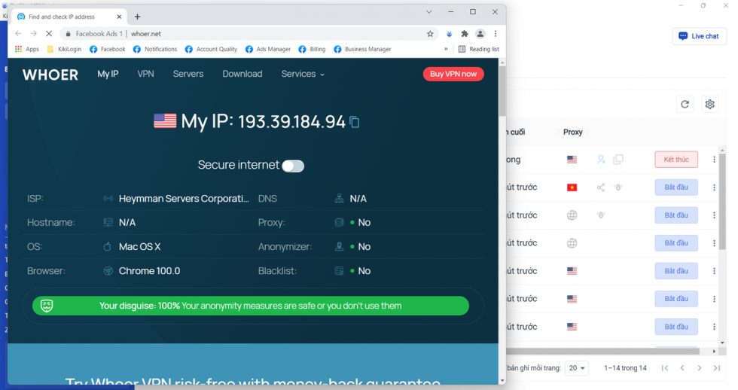The height and width of the screenshot is (390, 738).
Task: Open Chrome profile avatar
Action: [480, 33]
